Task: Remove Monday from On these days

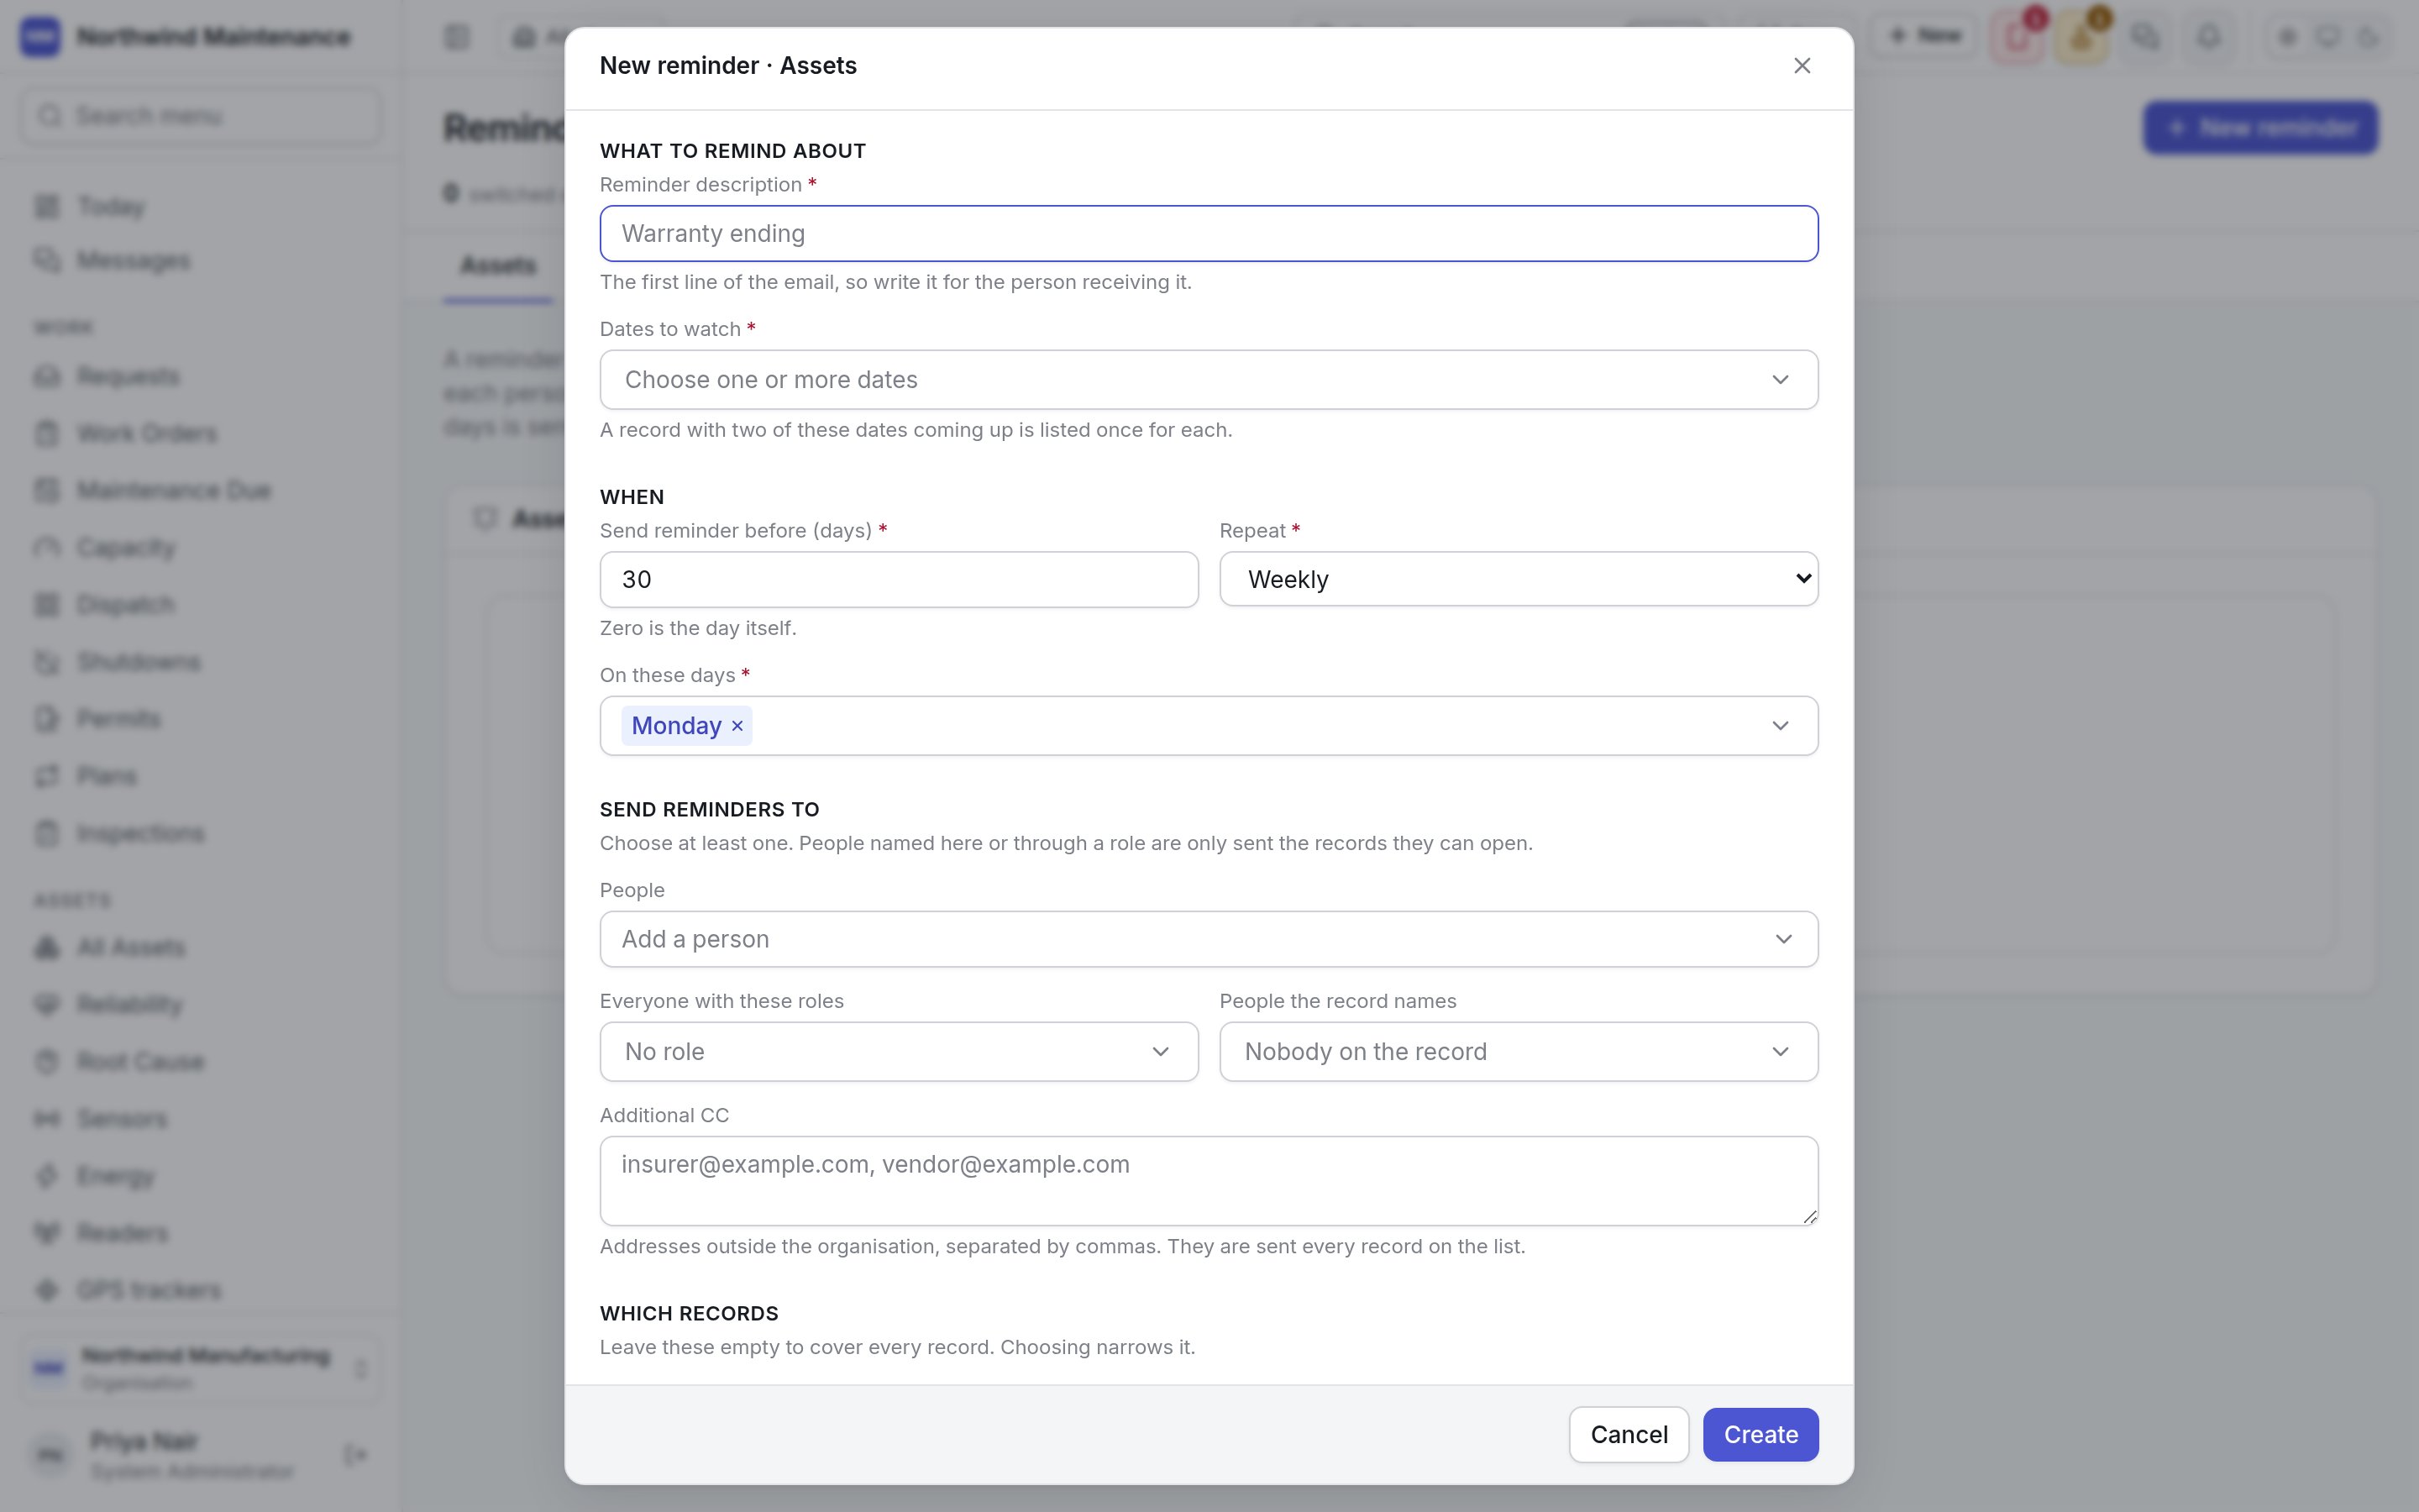Action: (x=737, y=726)
